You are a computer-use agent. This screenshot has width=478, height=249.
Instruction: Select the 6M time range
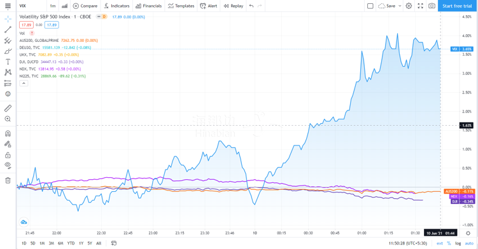click(x=60, y=243)
